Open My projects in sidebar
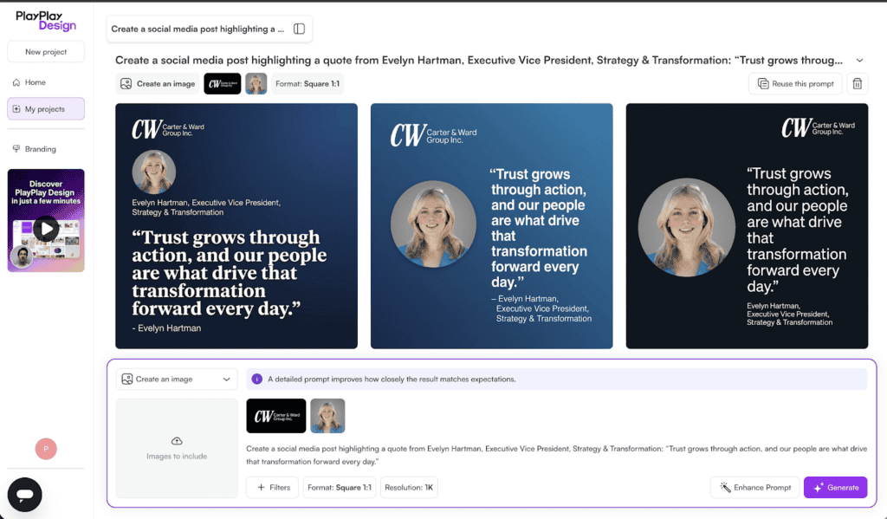The width and height of the screenshot is (887, 519). (x=45, y=109)
